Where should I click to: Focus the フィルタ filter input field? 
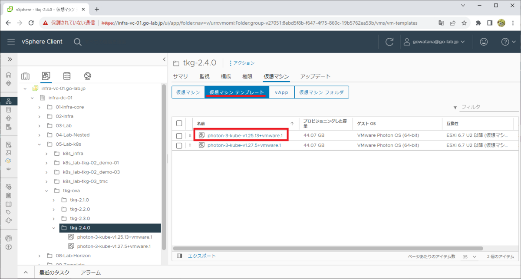(488, 107)
